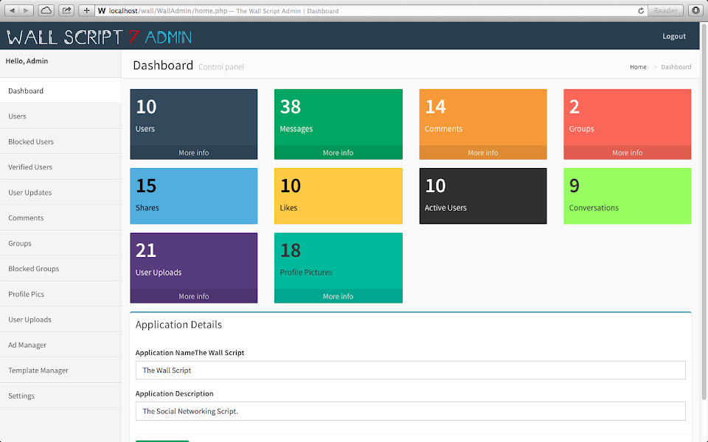Open Comments in the sidebar
The image size is (708, 442).
(60, 218)
